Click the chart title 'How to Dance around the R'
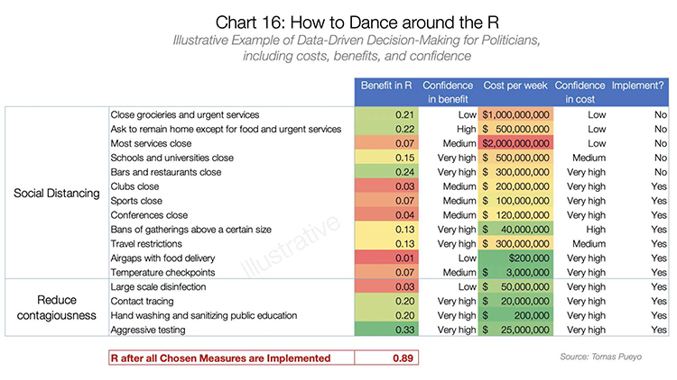The image size is (677, 380). pyautogui.click(x=338, y=19)
